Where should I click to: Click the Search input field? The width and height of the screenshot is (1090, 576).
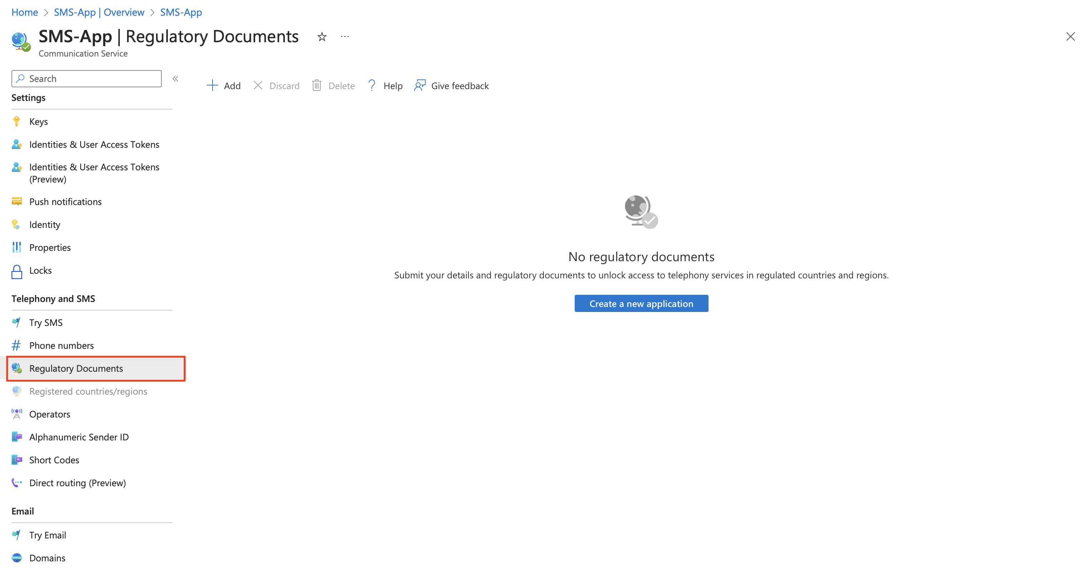coord(87,78)
